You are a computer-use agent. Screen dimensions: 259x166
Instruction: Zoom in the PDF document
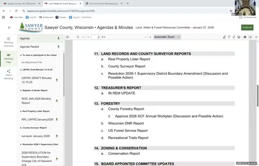tap(150, 37)
